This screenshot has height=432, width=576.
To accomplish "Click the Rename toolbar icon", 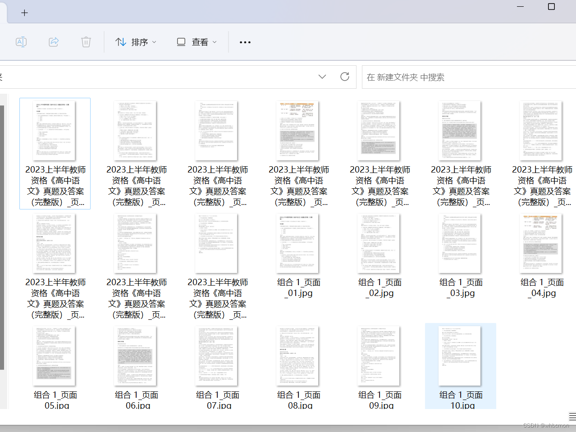I will click(x=21, y=42).
